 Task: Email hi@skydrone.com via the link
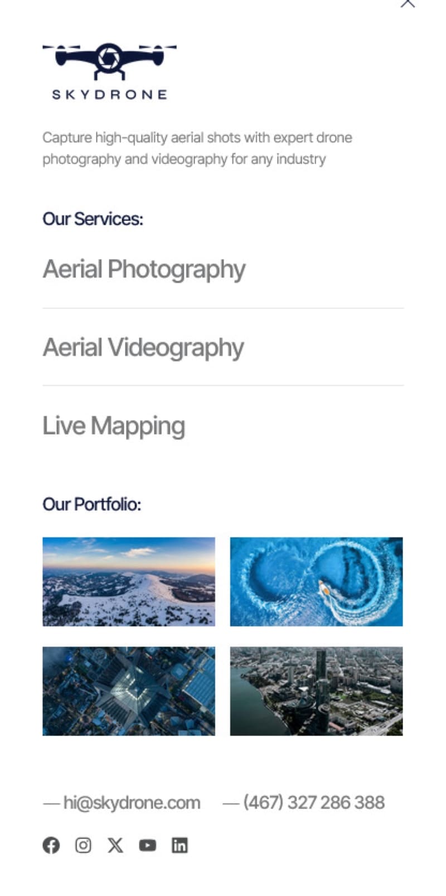coord(132,802)
